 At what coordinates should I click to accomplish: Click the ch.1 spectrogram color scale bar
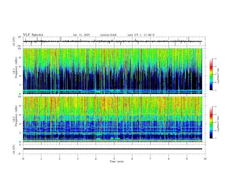coord(211,74)
